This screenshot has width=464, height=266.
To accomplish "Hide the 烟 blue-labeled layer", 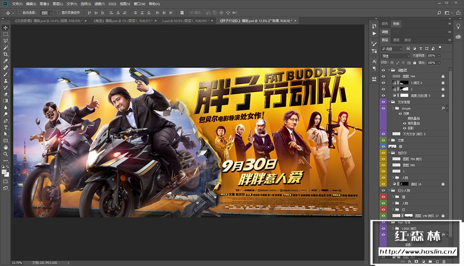I will [x=383, y=147].
